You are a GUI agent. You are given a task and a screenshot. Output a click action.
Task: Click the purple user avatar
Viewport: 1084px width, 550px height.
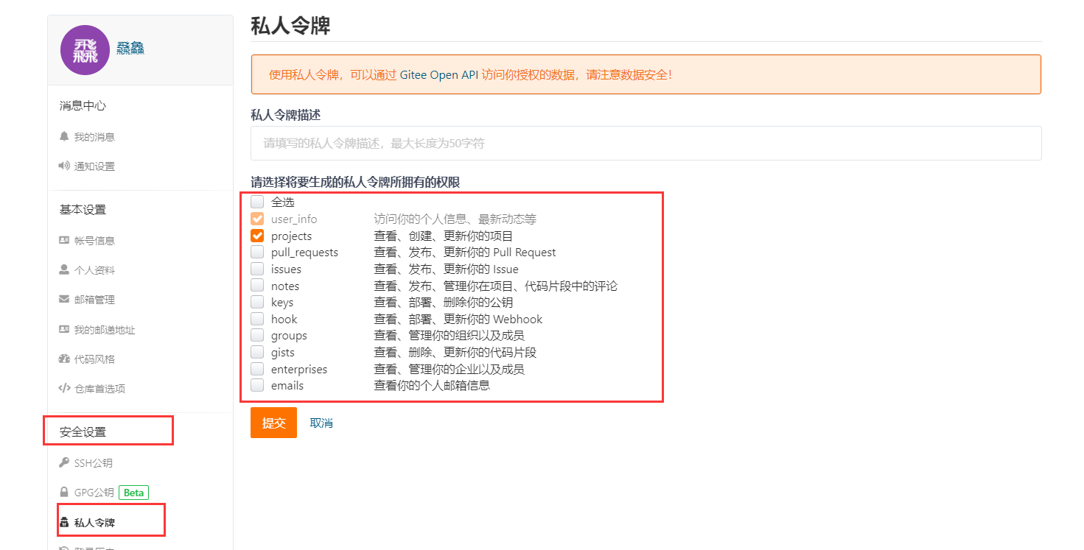pos(85,50)
